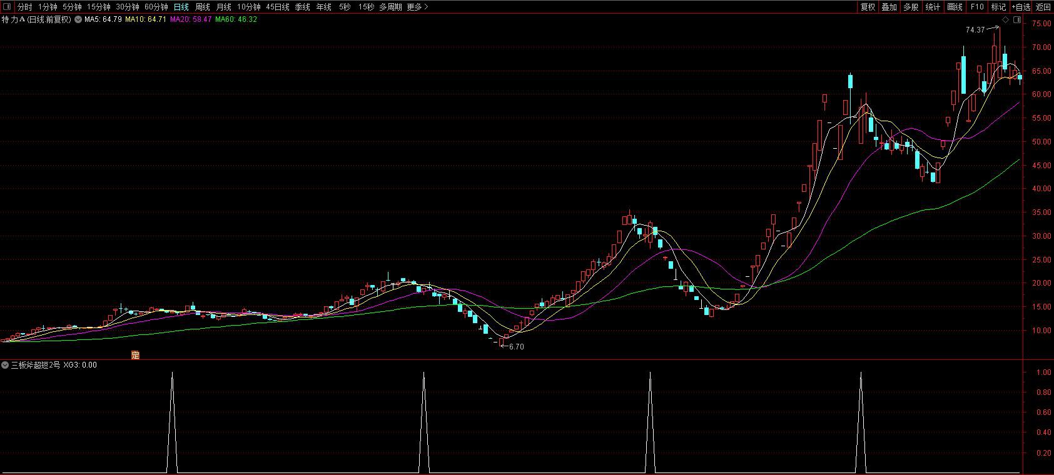Select the 日线 daily tab
The image size is (1054, 475).
[181, 7]
